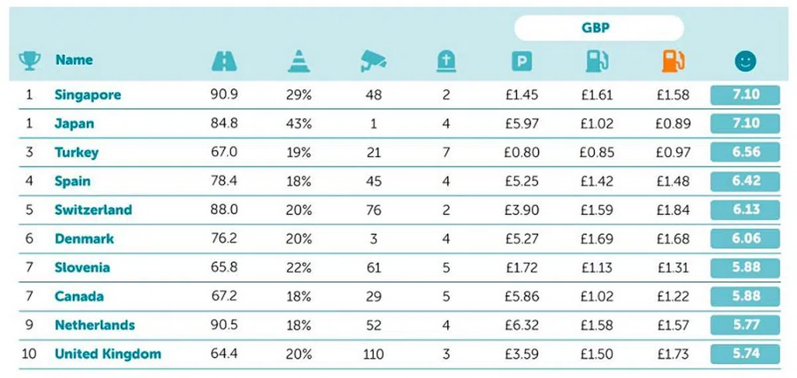Viewport: 797px width, 378px height.
Task: Click the Name column header
Action: 74,60
